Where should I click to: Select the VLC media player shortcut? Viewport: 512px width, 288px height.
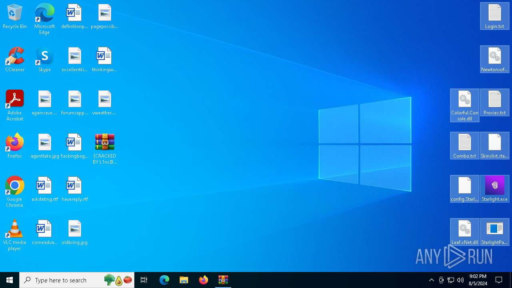click(15, 235)
